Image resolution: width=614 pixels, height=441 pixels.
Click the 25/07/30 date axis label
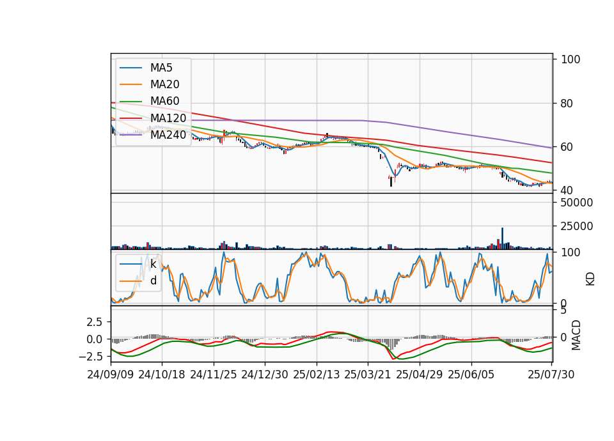551,375
